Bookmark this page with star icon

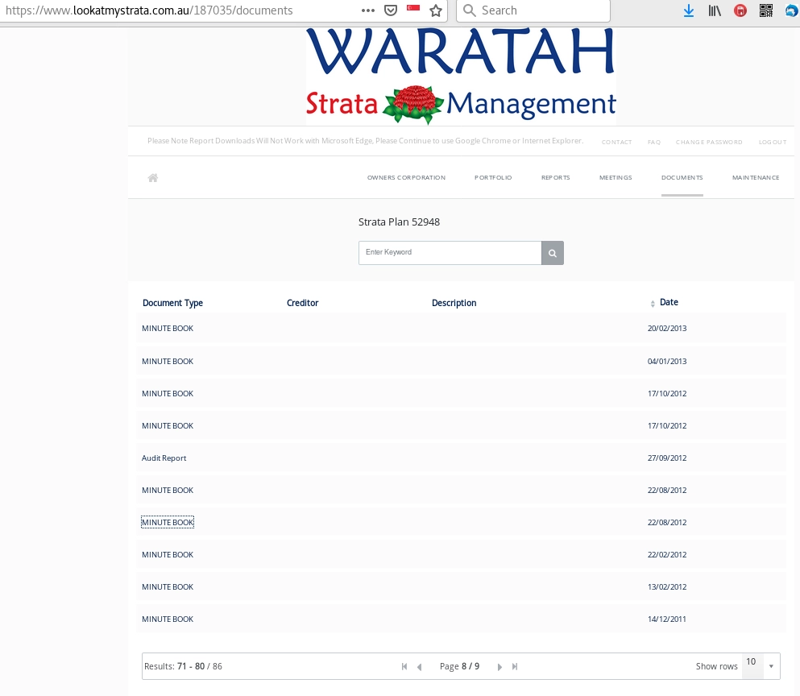tap(436, 10)
